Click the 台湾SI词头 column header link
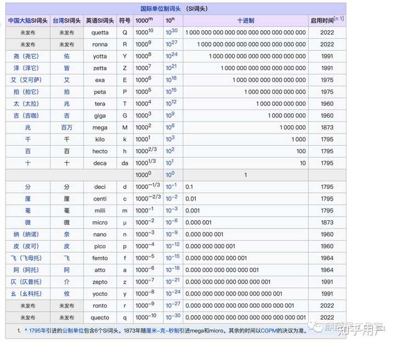396x344 pixels. 67,21
